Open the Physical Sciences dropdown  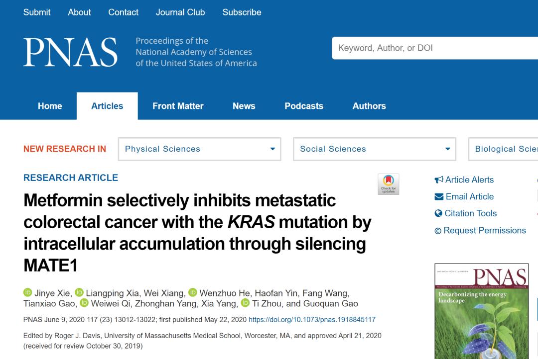pos(199,149)
